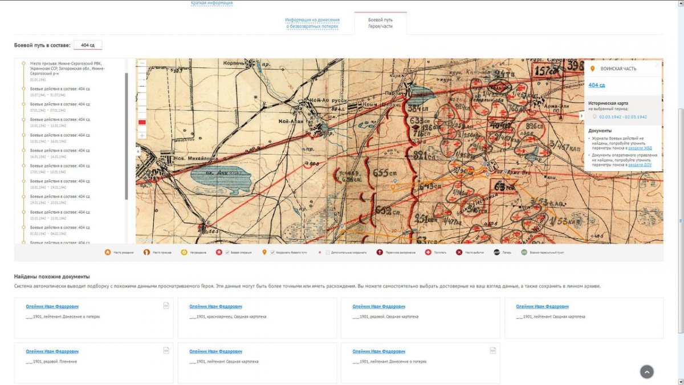The height and width of the screenshot is (385, 684).
Task: Zoom in the map with plus button
Action: click(x=142, y=135)
